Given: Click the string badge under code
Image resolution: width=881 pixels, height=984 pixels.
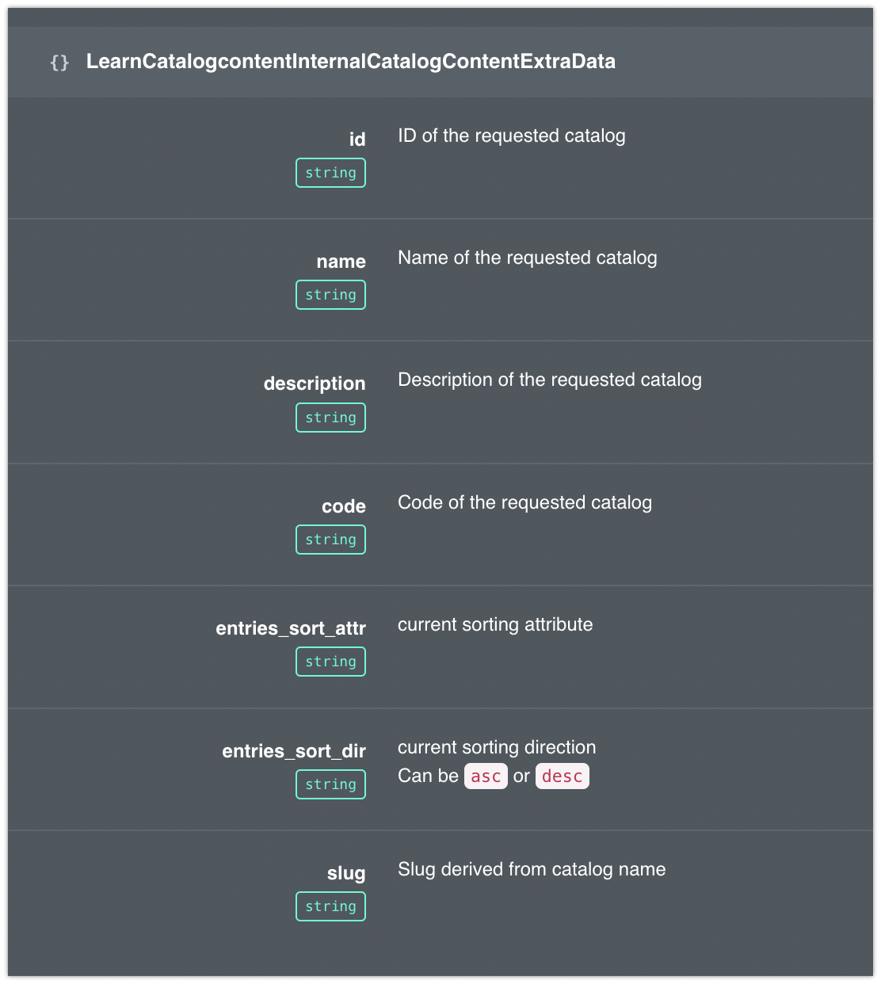Looking at the screenshot, I should click(x=330, y=540).
